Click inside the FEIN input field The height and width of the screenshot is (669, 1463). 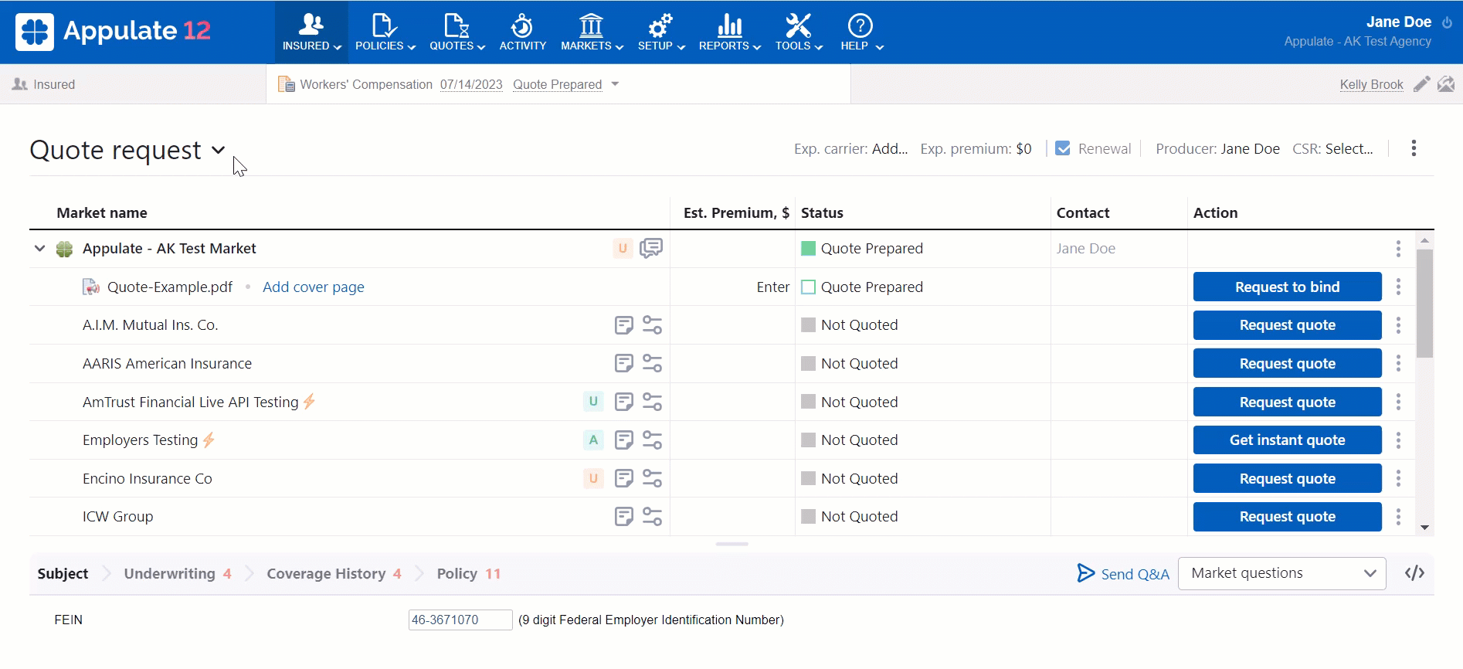pos(460,620)
